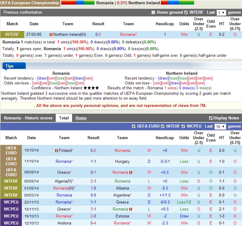Open the 0-4 result for Andorra vs Romania
Viewport: 242px width, 226px height.
click(x=93, y=223)
